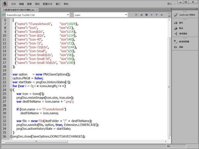
Task: Open the 查看 menu
Action: click(x=29, y=4)
